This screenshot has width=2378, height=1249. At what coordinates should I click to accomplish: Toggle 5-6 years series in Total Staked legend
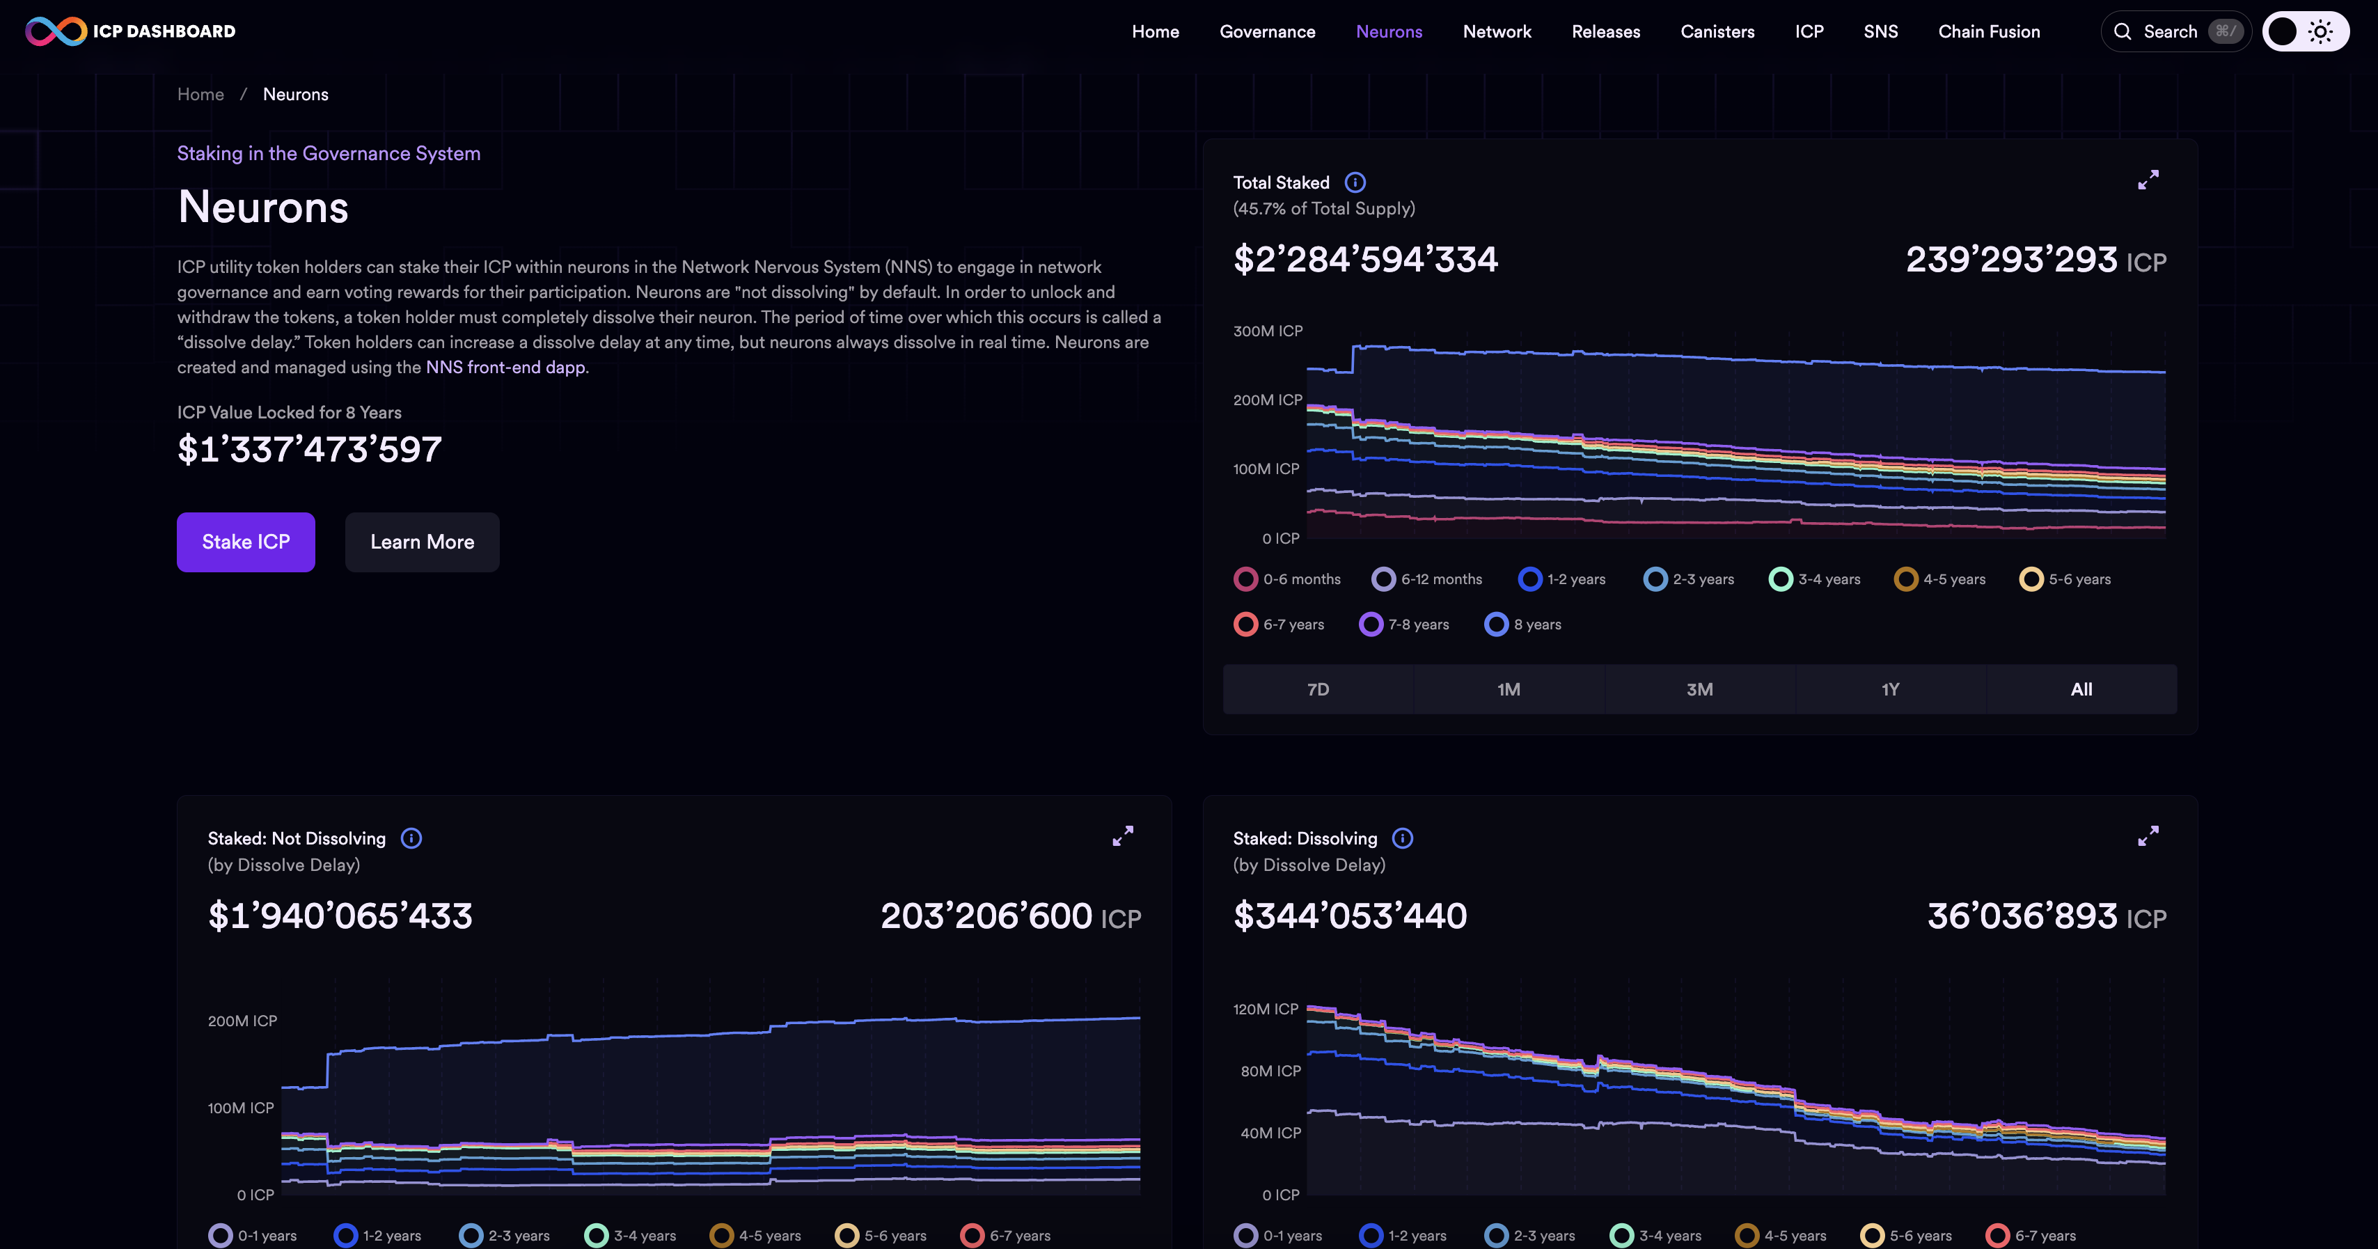(x=2065, y=579)
